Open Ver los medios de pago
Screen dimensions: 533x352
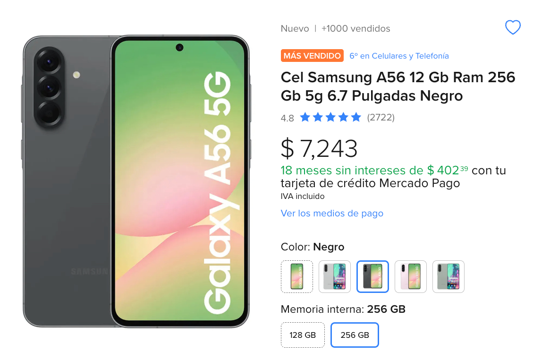click(x=332, y=213)
